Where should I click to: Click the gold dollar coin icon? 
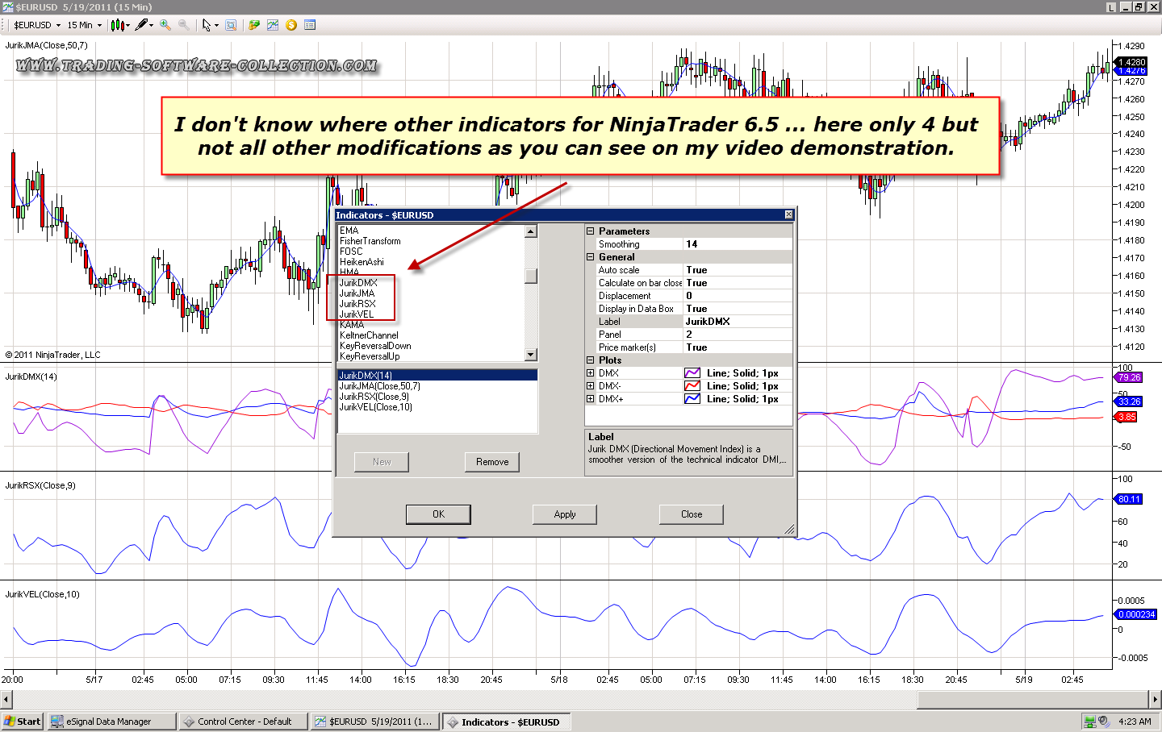(x=291, y=25)
